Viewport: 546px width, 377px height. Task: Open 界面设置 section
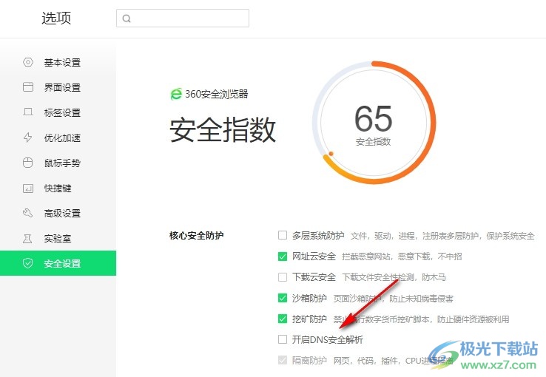58,87
